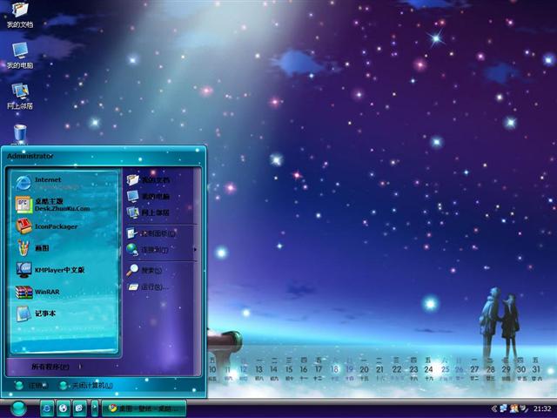Open 网上邻居 desktop icon

20,96
